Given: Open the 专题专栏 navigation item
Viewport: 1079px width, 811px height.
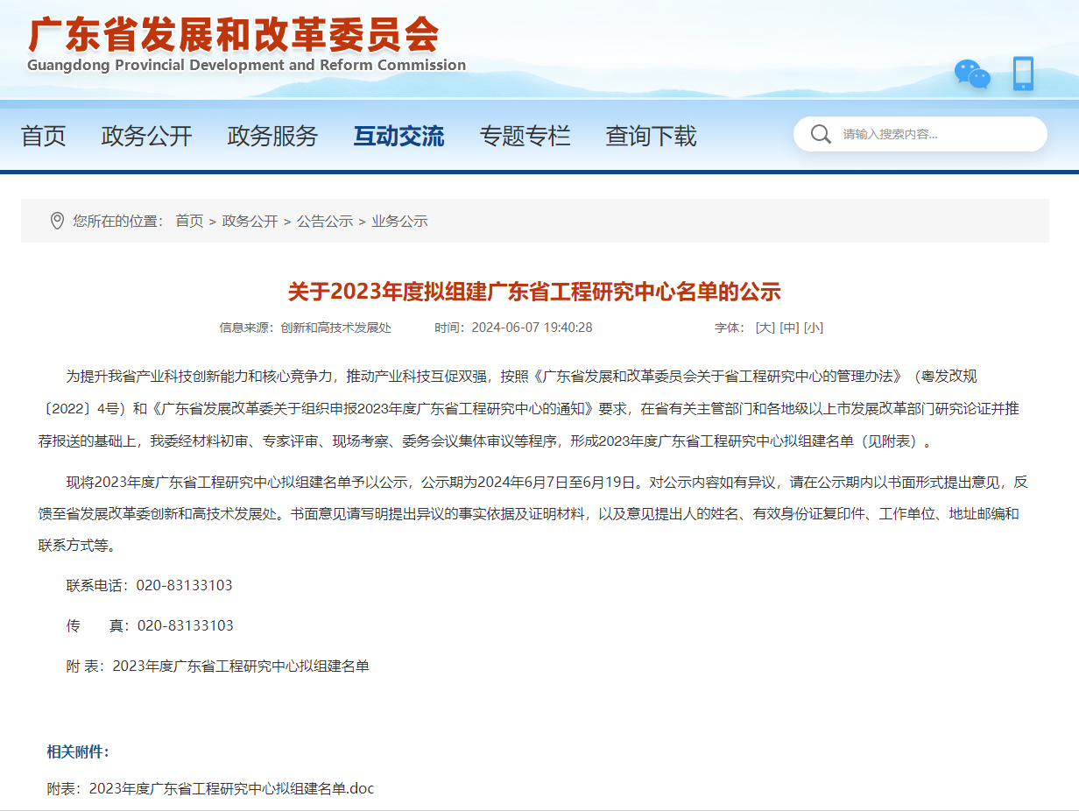Looking at the screenshot, I should click(x=525, y=136).
